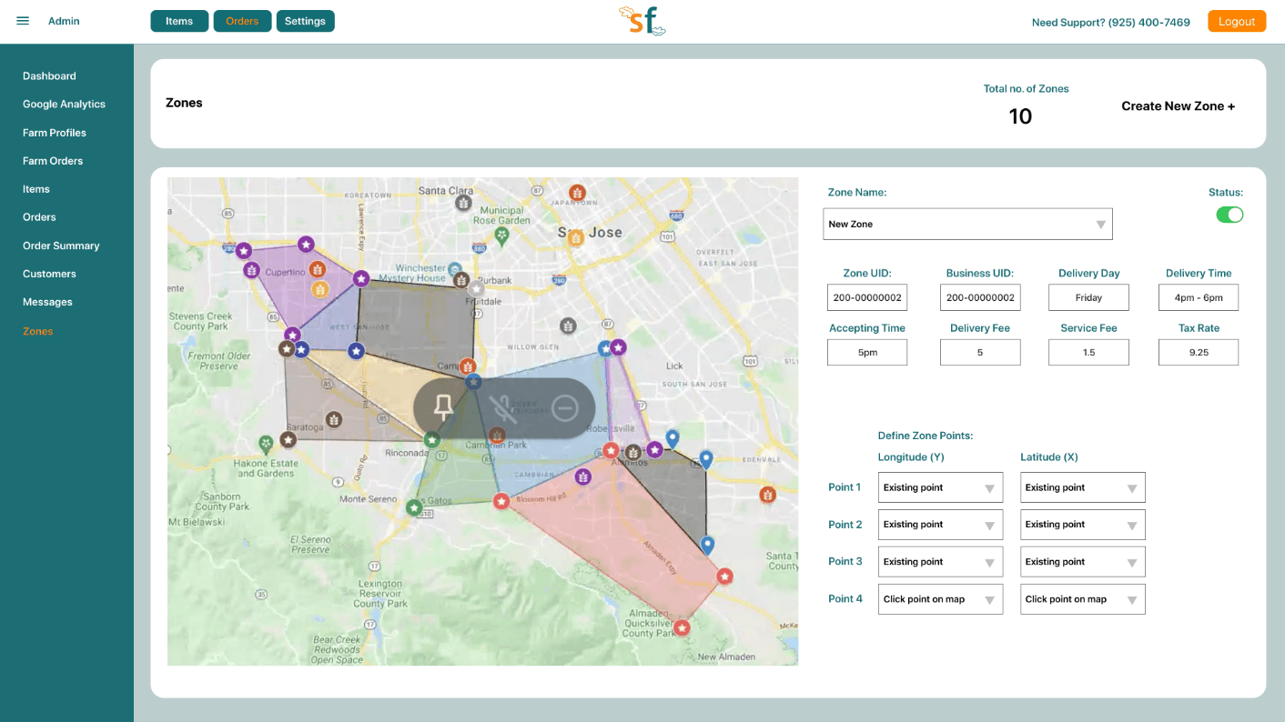
Task: Select brown wheat marker near Saratoga
Action: pyautogui.click(x=334, y=419)
